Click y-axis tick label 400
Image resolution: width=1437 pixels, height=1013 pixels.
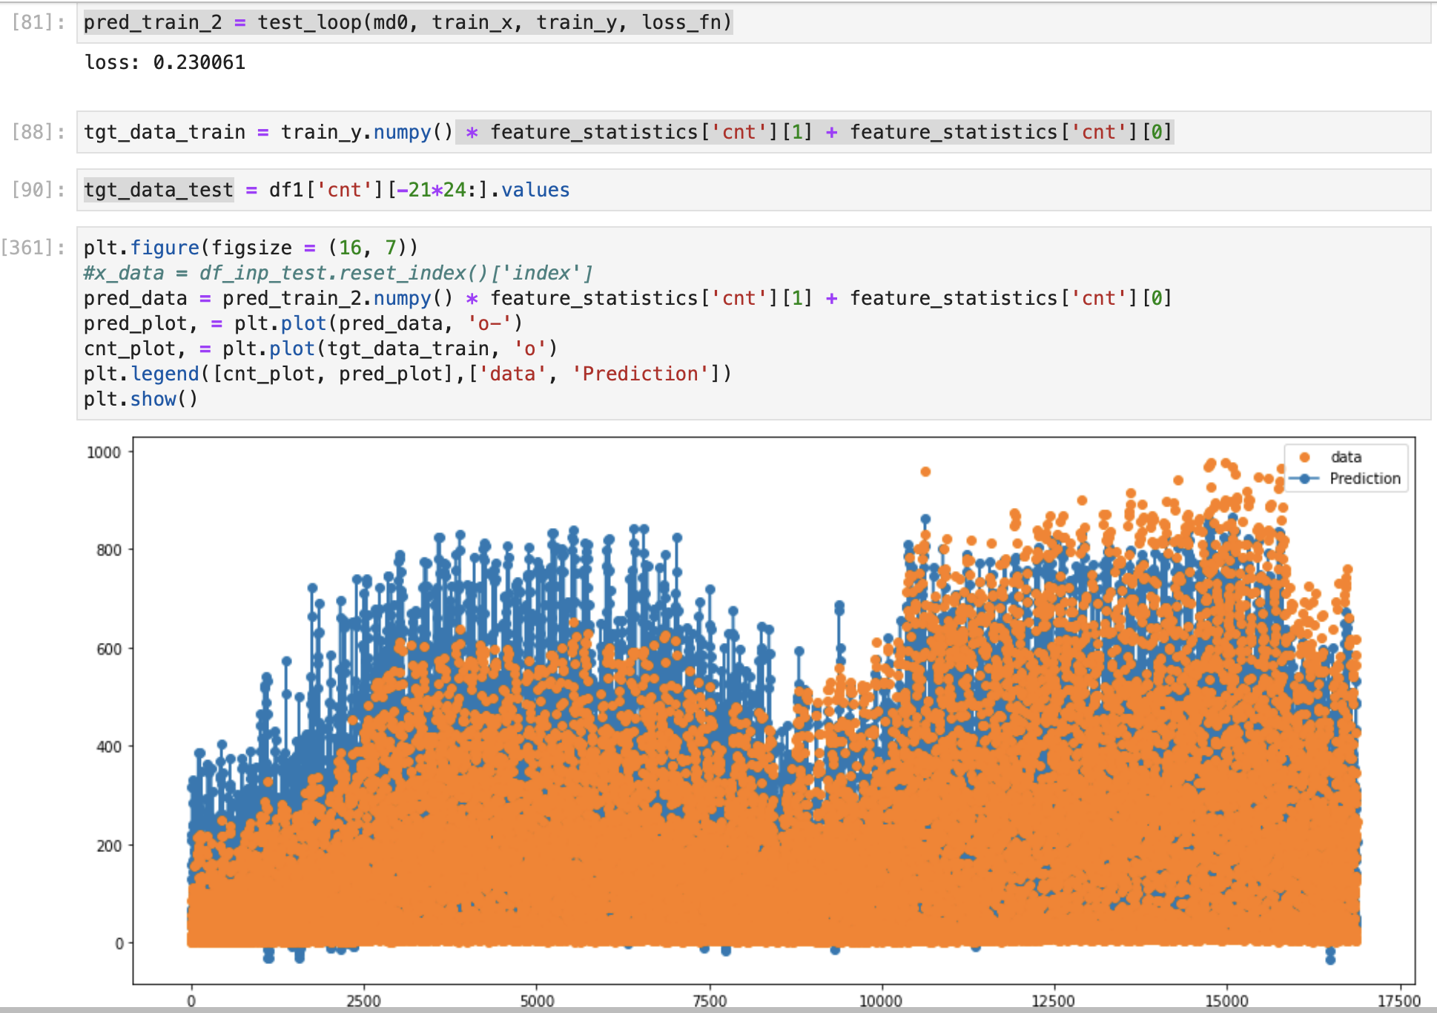(109, 747)
